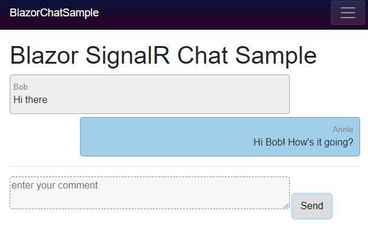Image resolution: width=368 pixels, height=228 pixels.
Task: Click the dark navigation bar background
Action: (211, 15)
